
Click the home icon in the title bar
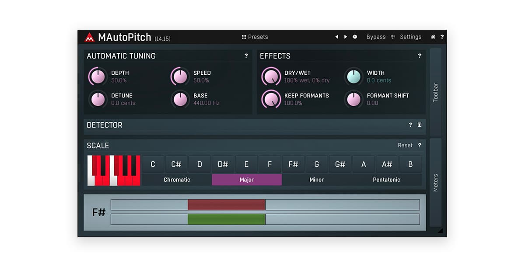pos(432,37)
